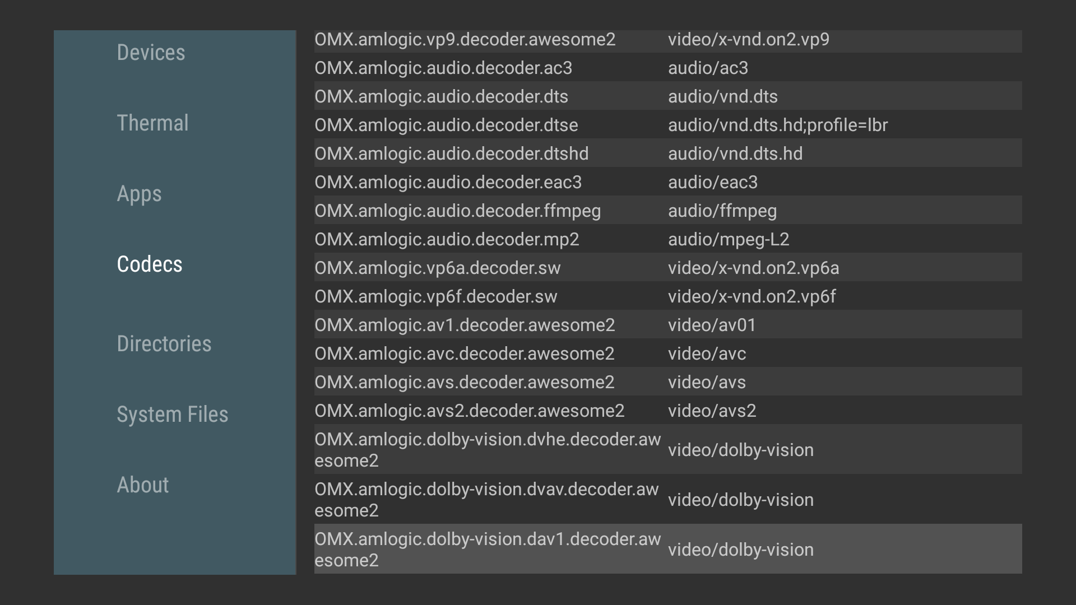Click the audio.decoder.ffmpeg codec row
1076x605 pixels.
(x=668, y=211)
